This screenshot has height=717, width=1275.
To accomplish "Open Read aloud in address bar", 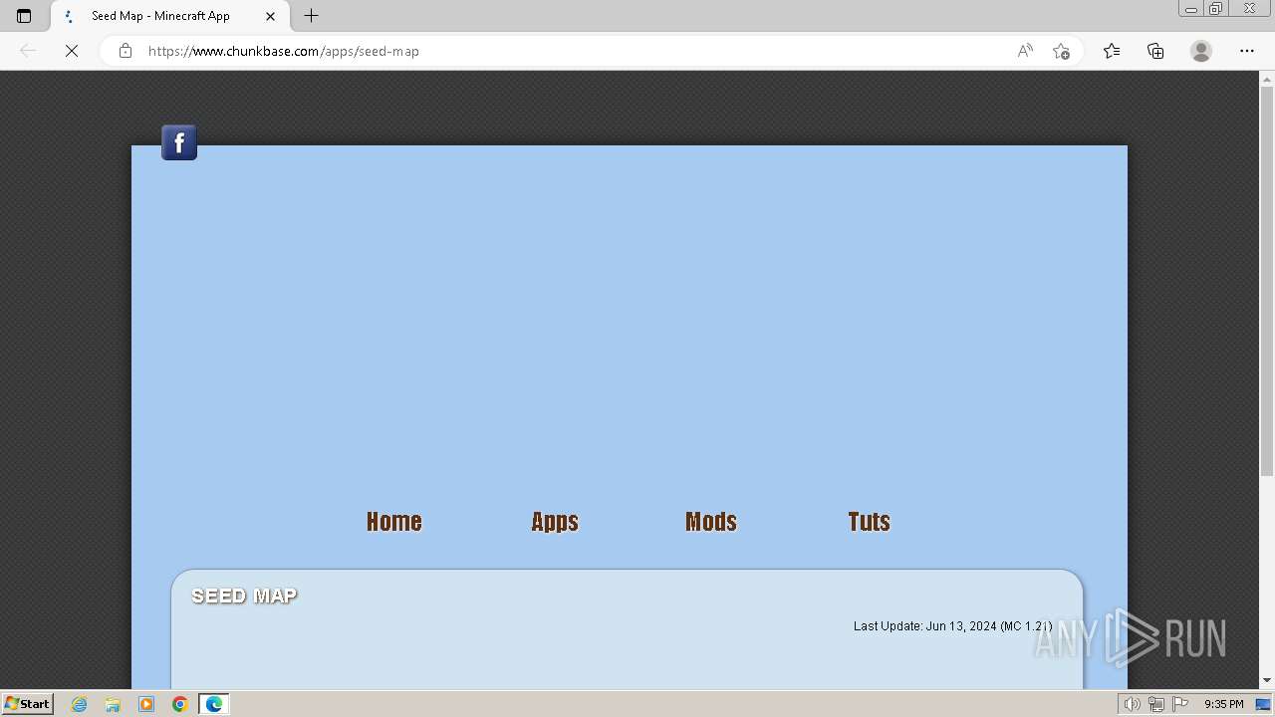I will [1025, 51].
